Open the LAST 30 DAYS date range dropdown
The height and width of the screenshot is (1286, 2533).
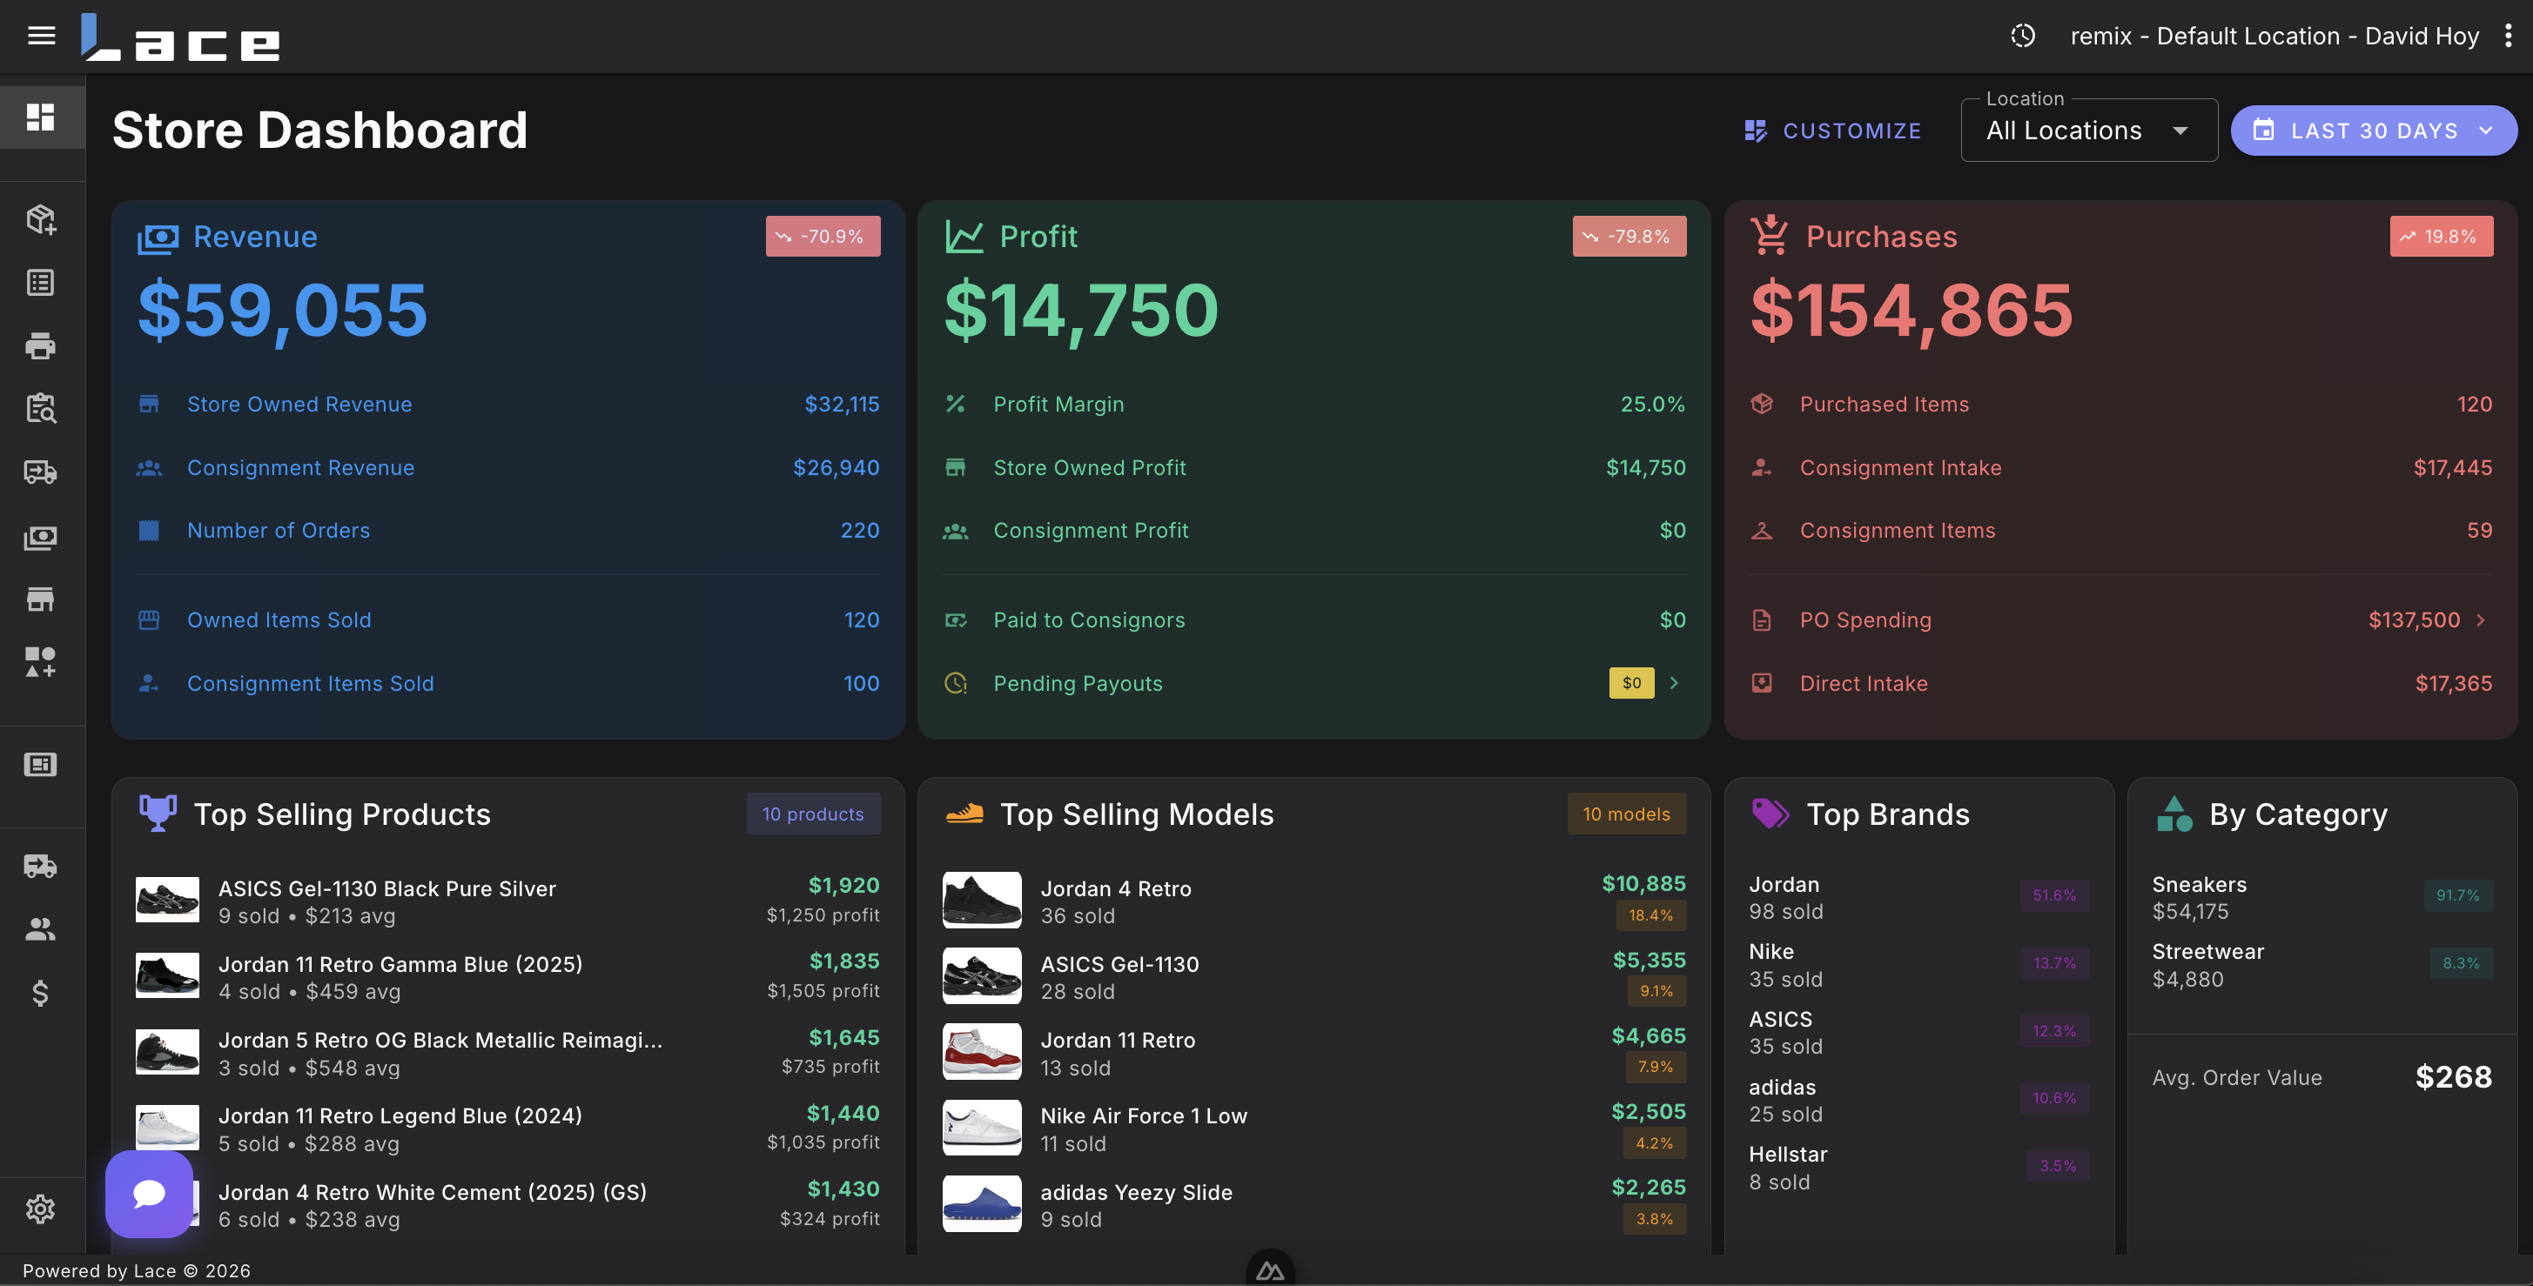tap(2373, 131)
